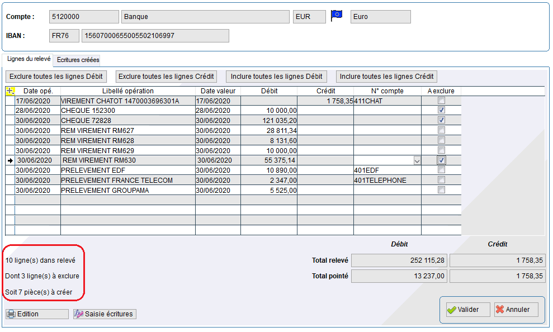Uncheck exclusion for CHEQUE 152300 line

[442, 110]
